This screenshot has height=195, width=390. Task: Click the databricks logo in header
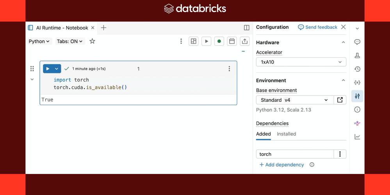195,9
